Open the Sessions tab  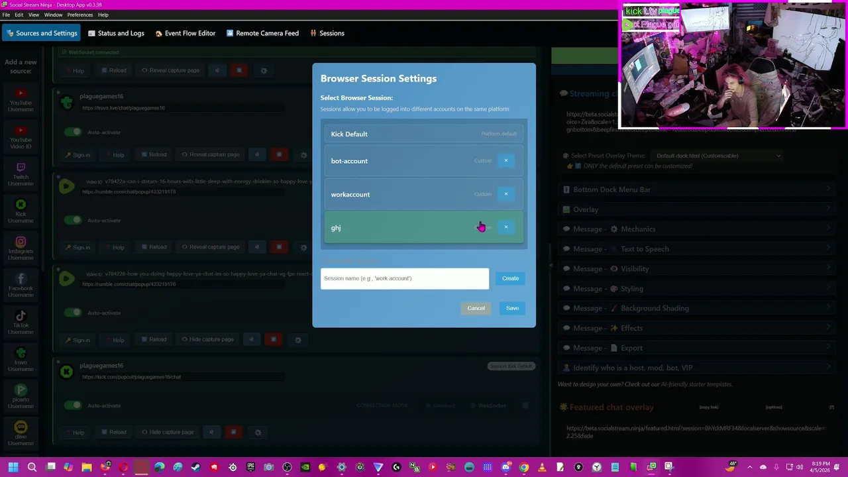coord(327,33)
